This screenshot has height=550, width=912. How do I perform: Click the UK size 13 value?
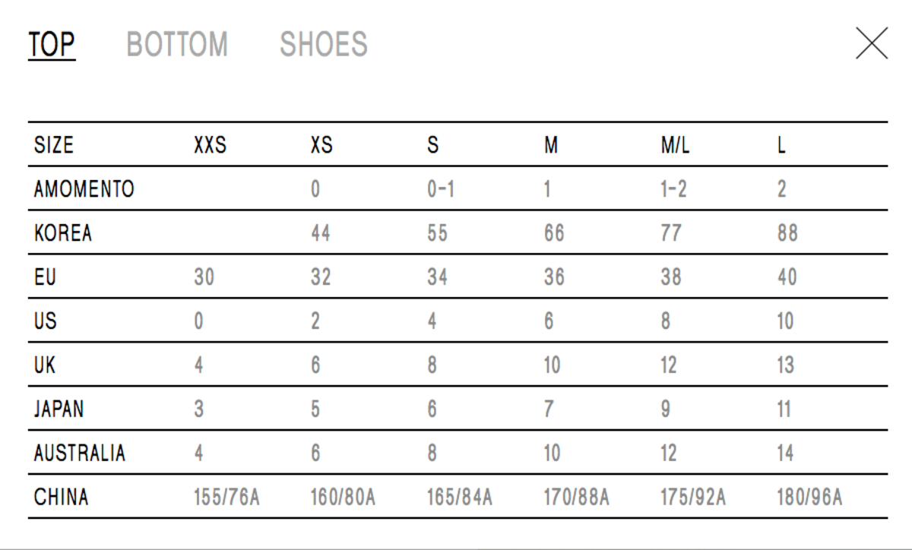click(x=785, y=365)
